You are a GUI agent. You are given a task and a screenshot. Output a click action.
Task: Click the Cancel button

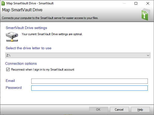click(119, 109)
